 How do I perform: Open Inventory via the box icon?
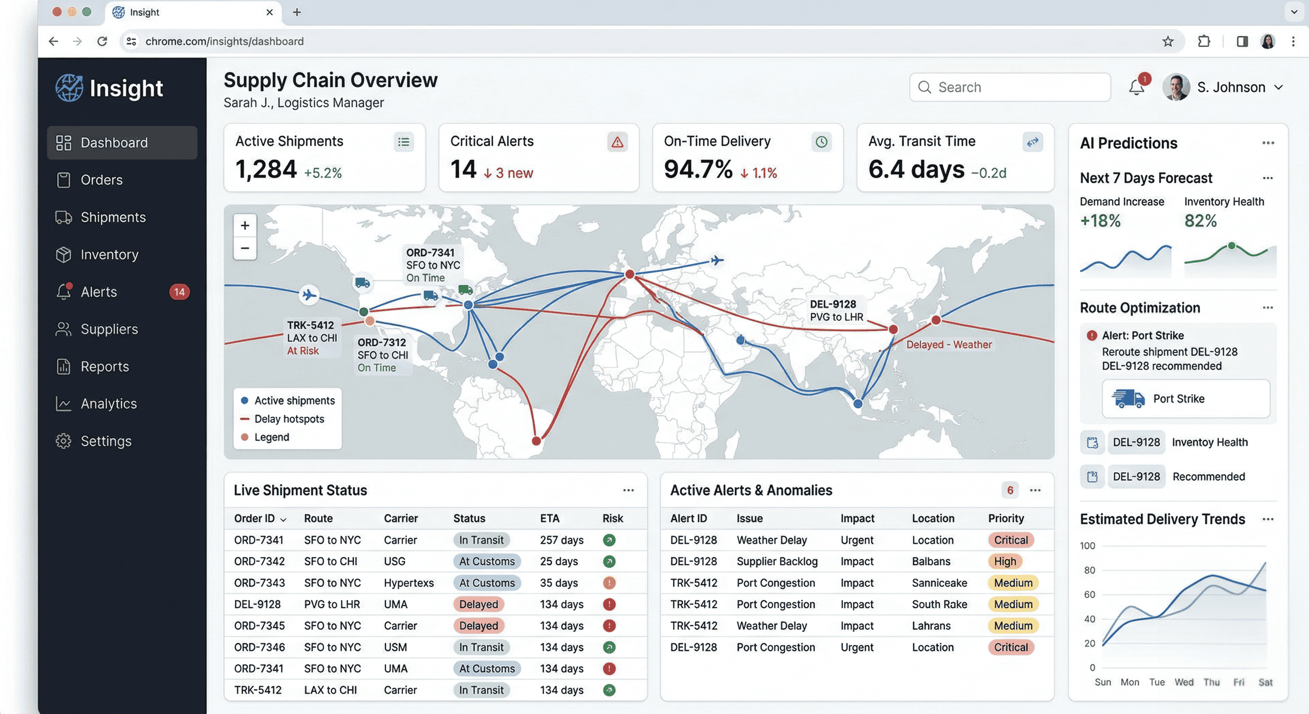click(x=63, y=254)
